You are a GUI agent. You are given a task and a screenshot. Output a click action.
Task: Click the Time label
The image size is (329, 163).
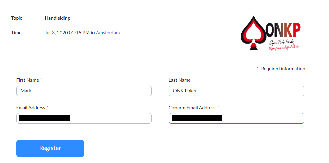tap(16, 33)
